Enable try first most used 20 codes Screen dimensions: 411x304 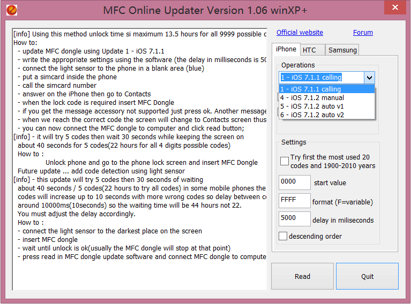(x=285, y=161)
